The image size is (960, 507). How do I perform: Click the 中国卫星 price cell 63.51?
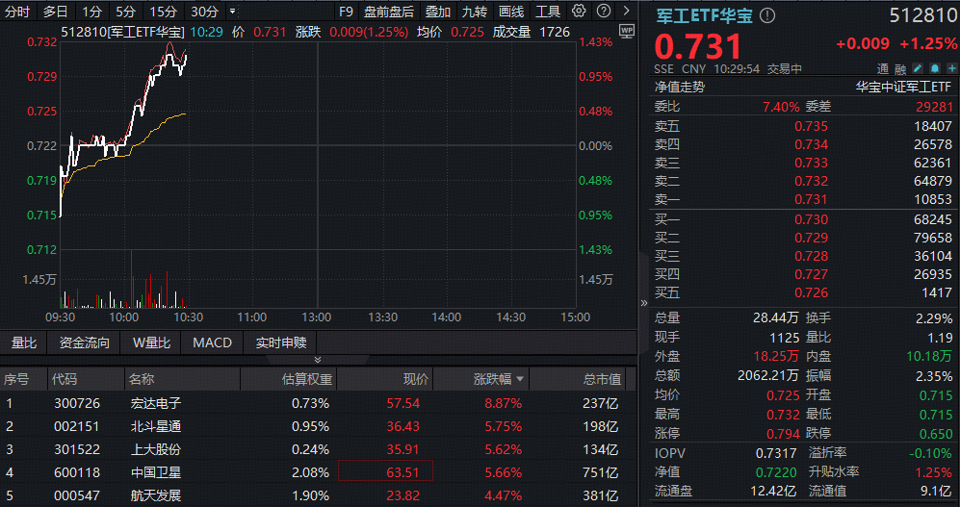tap(385, 471)
